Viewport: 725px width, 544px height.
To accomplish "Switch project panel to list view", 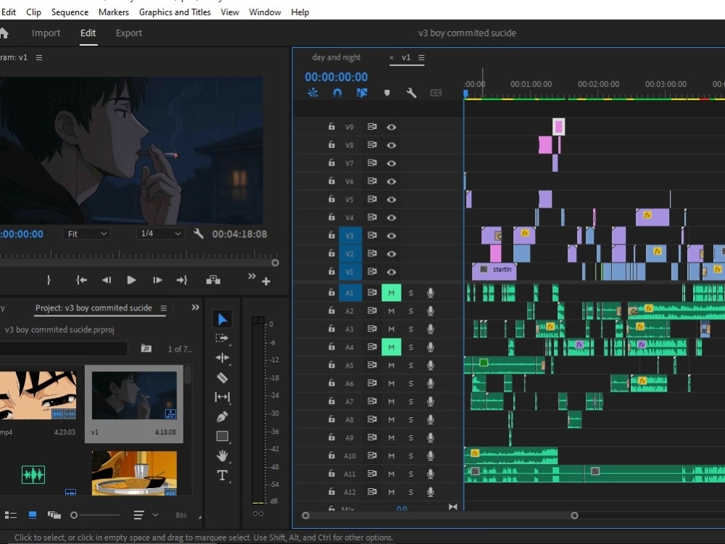I will pyautogui.click(x=11, y=515).
